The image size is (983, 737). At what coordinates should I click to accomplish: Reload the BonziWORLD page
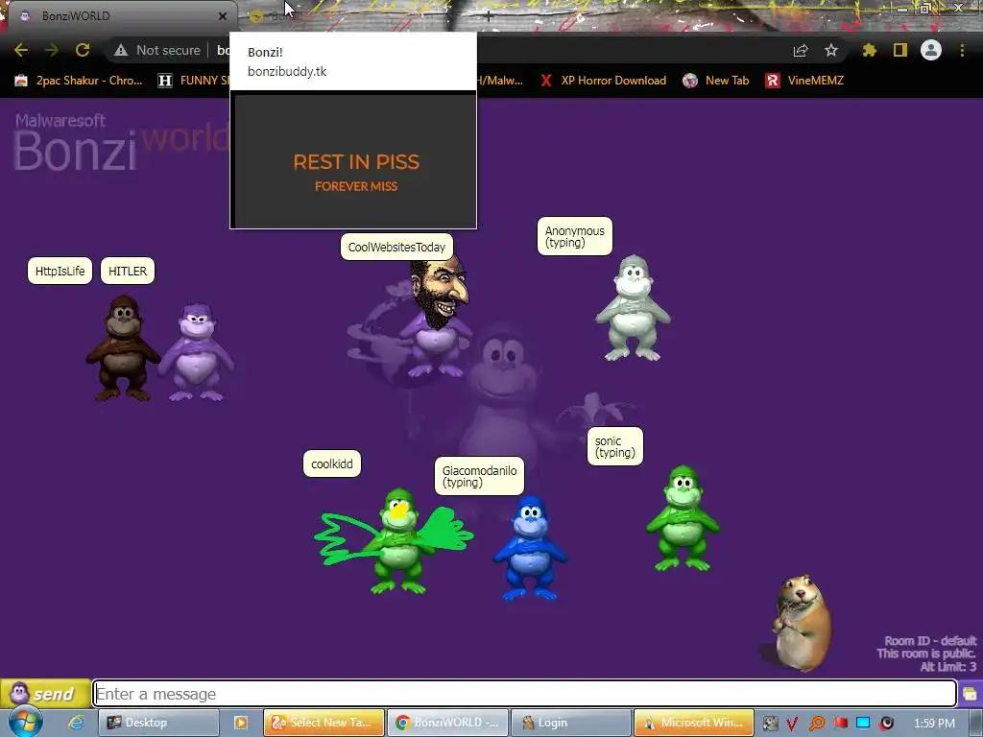pos(83,50)
